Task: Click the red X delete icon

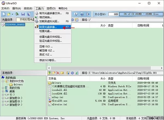Action: point(58,73)
